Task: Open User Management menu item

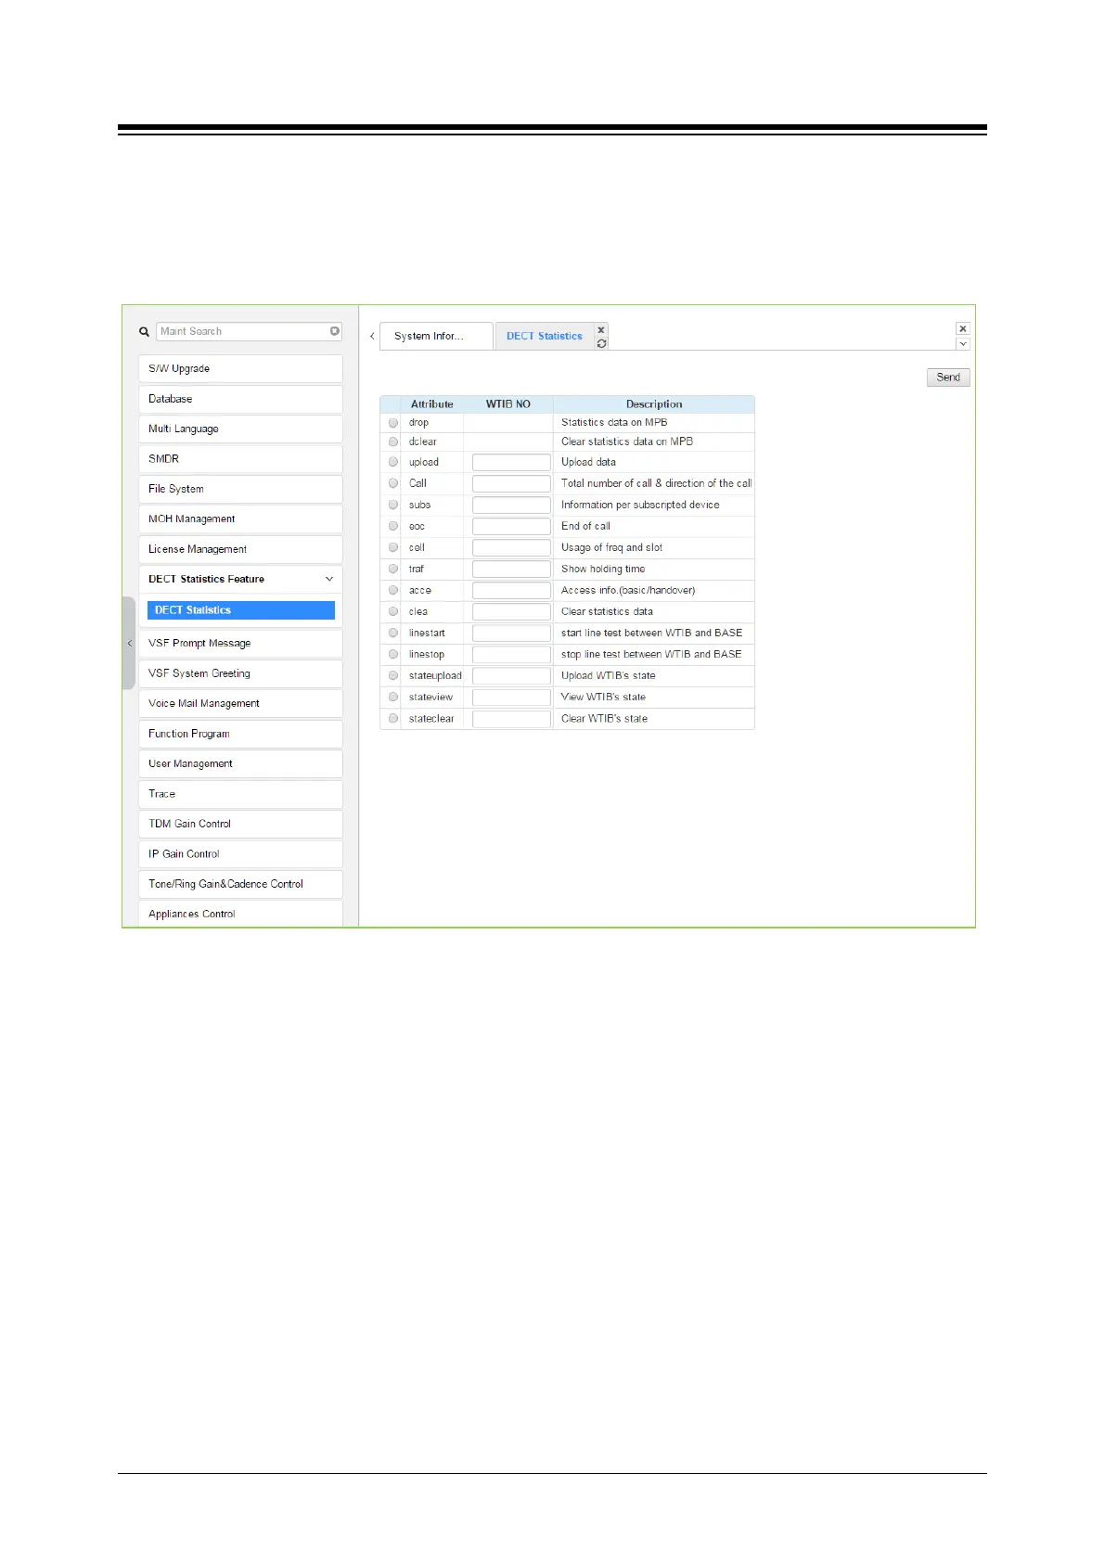Action: [240, 763]
